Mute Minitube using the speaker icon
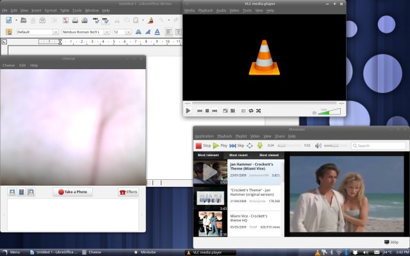 [x=319, y=145]
